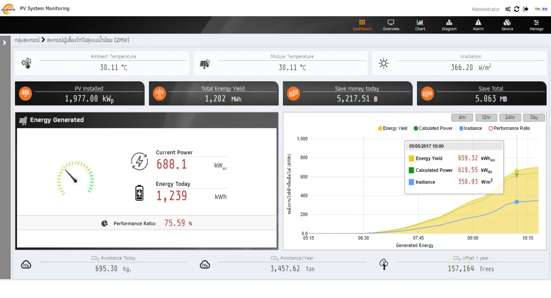Click the CO2 offset tree icon
This screenshot has height=298, width=551.
[x=383, y=264]
